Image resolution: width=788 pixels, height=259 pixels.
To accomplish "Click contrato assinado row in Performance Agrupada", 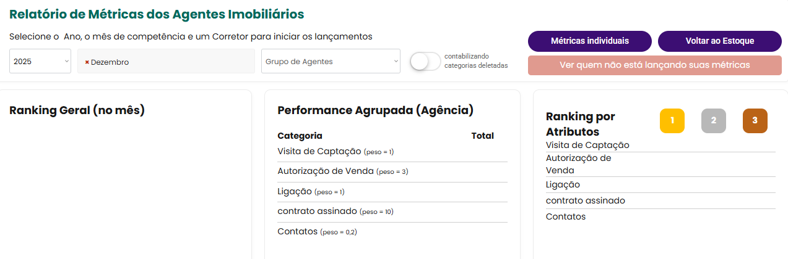I will coord(318,212).
